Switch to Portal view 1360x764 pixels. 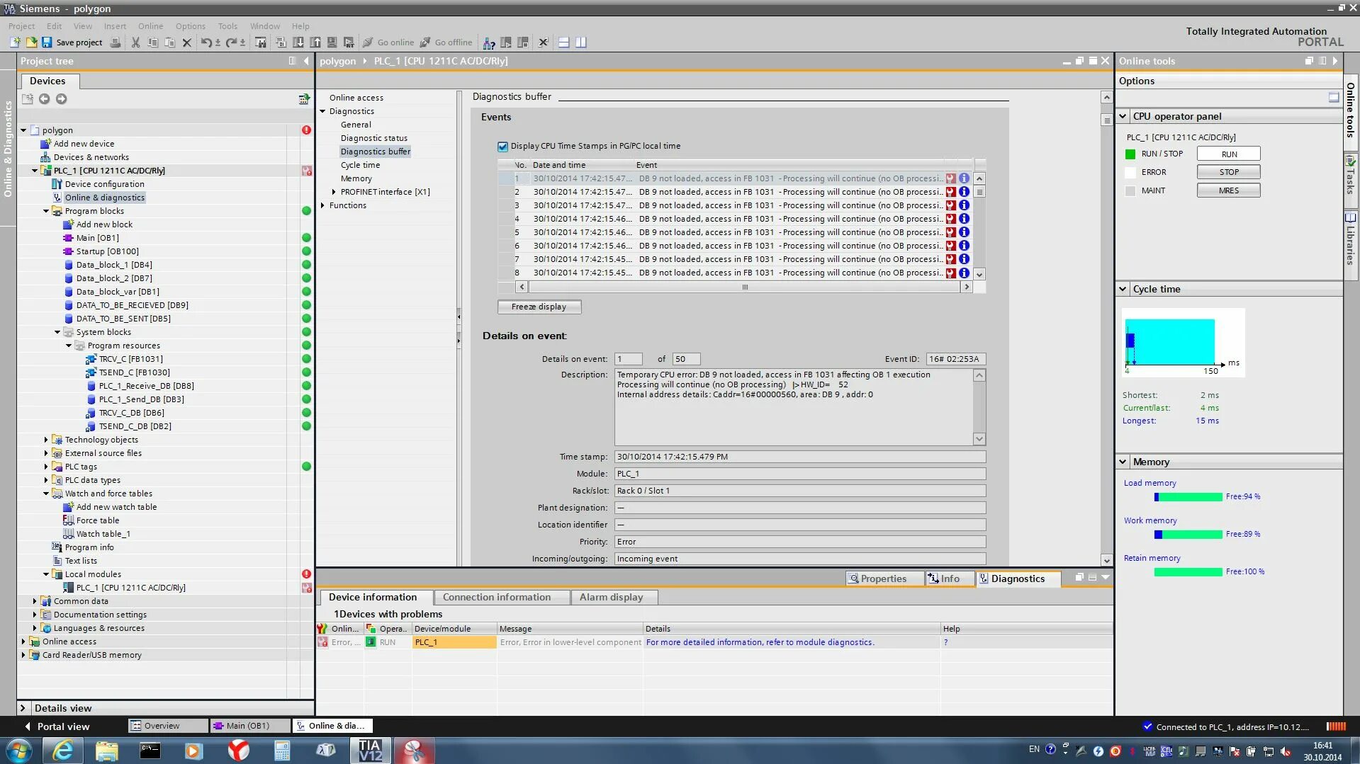click(x=57, y=726)
